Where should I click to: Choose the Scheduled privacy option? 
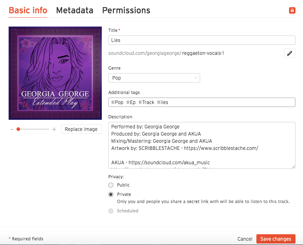[x=111, y=211]
